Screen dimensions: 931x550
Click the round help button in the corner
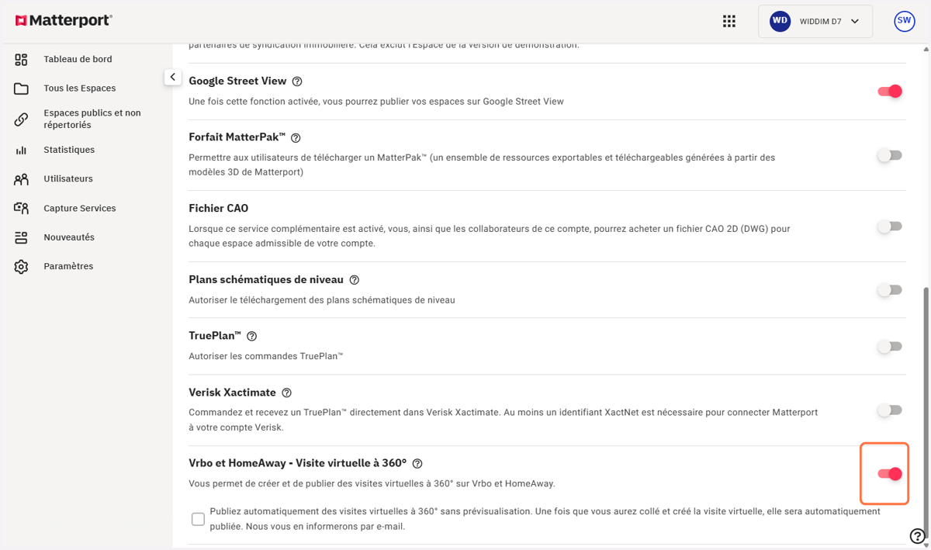[x=916, y=535]
